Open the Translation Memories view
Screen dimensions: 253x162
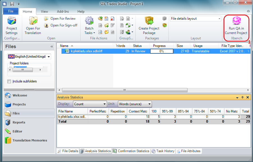coord(29,140)
